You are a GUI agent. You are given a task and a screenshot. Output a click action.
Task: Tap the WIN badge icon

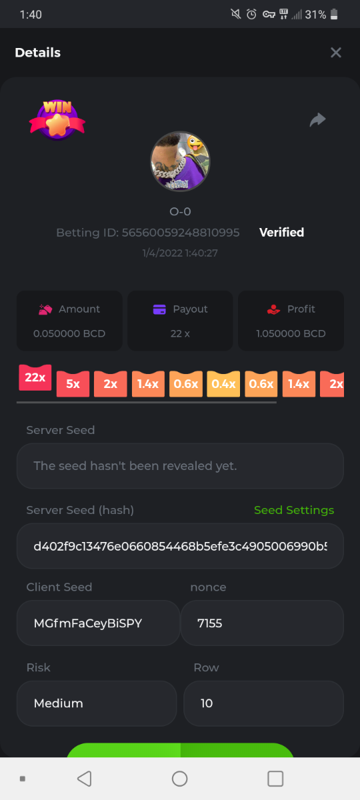tap(57, 119)
